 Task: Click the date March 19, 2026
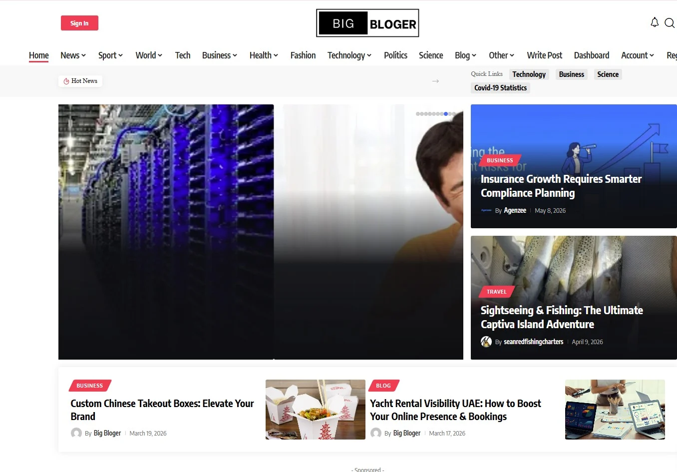(148, 434)
